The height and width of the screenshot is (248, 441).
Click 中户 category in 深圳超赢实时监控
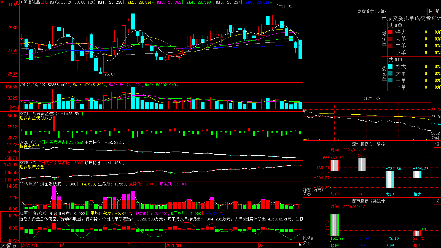[362, 194]
